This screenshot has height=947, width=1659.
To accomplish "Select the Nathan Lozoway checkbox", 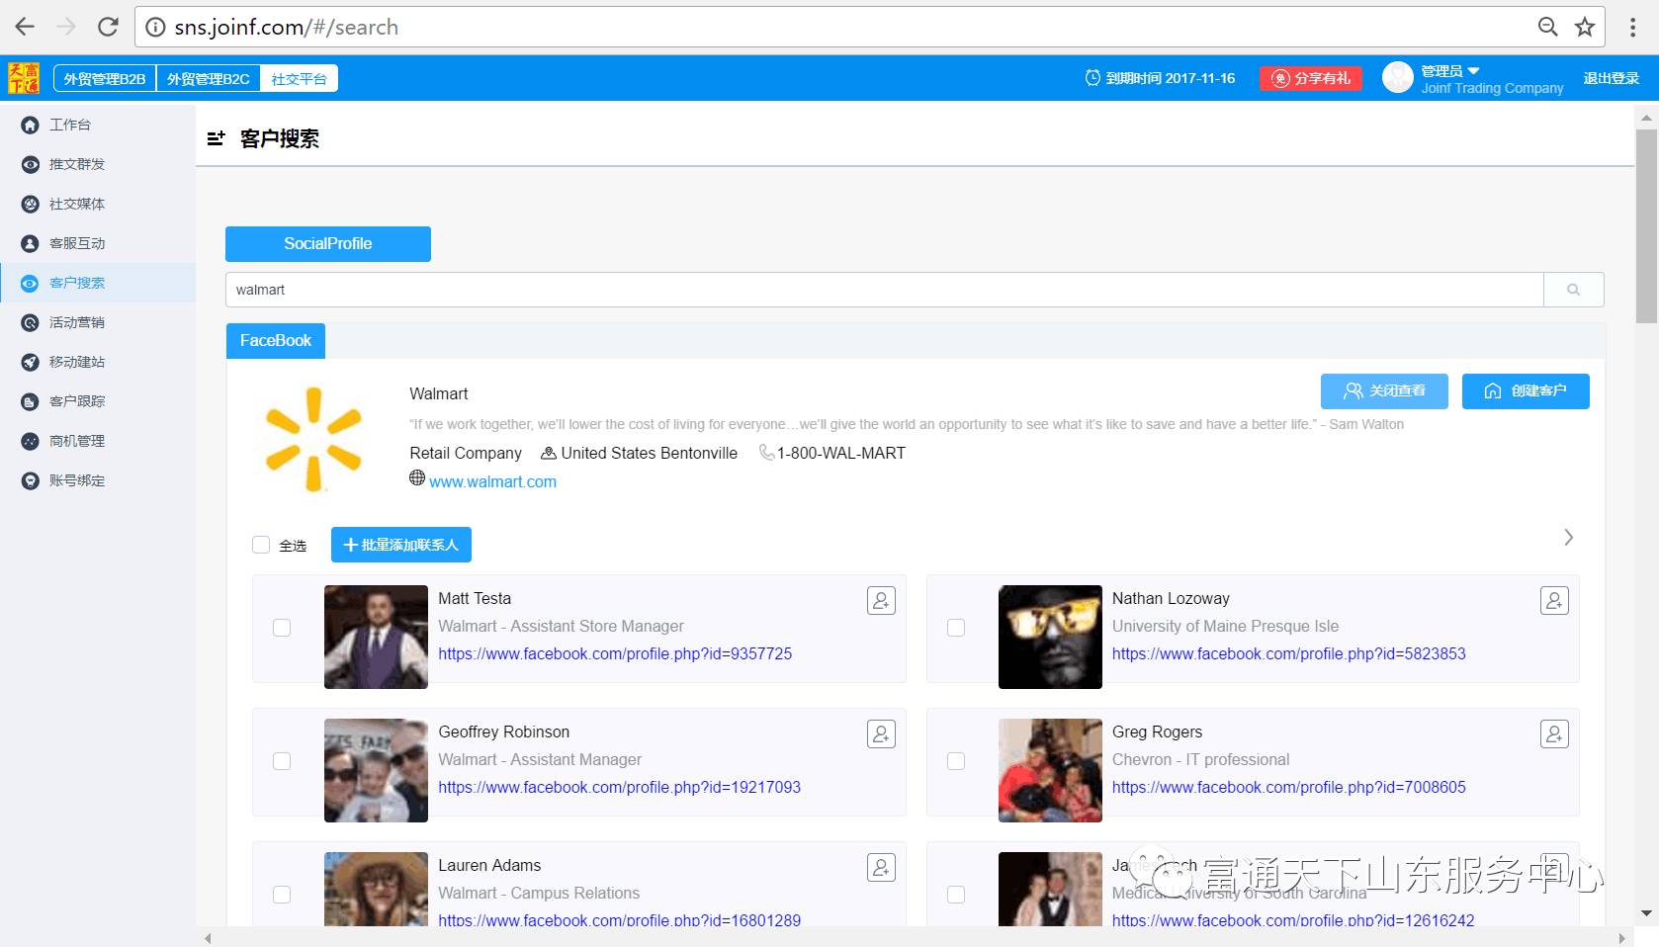I will point(956,628).
